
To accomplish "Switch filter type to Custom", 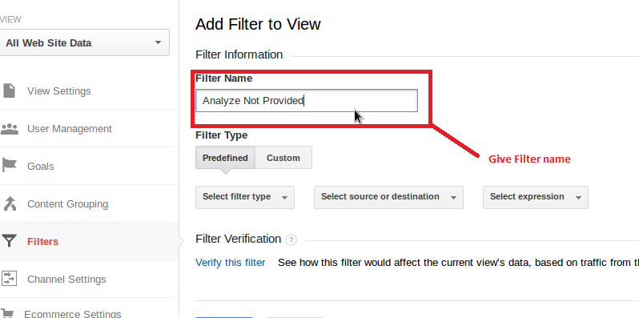I will [283, 158].
